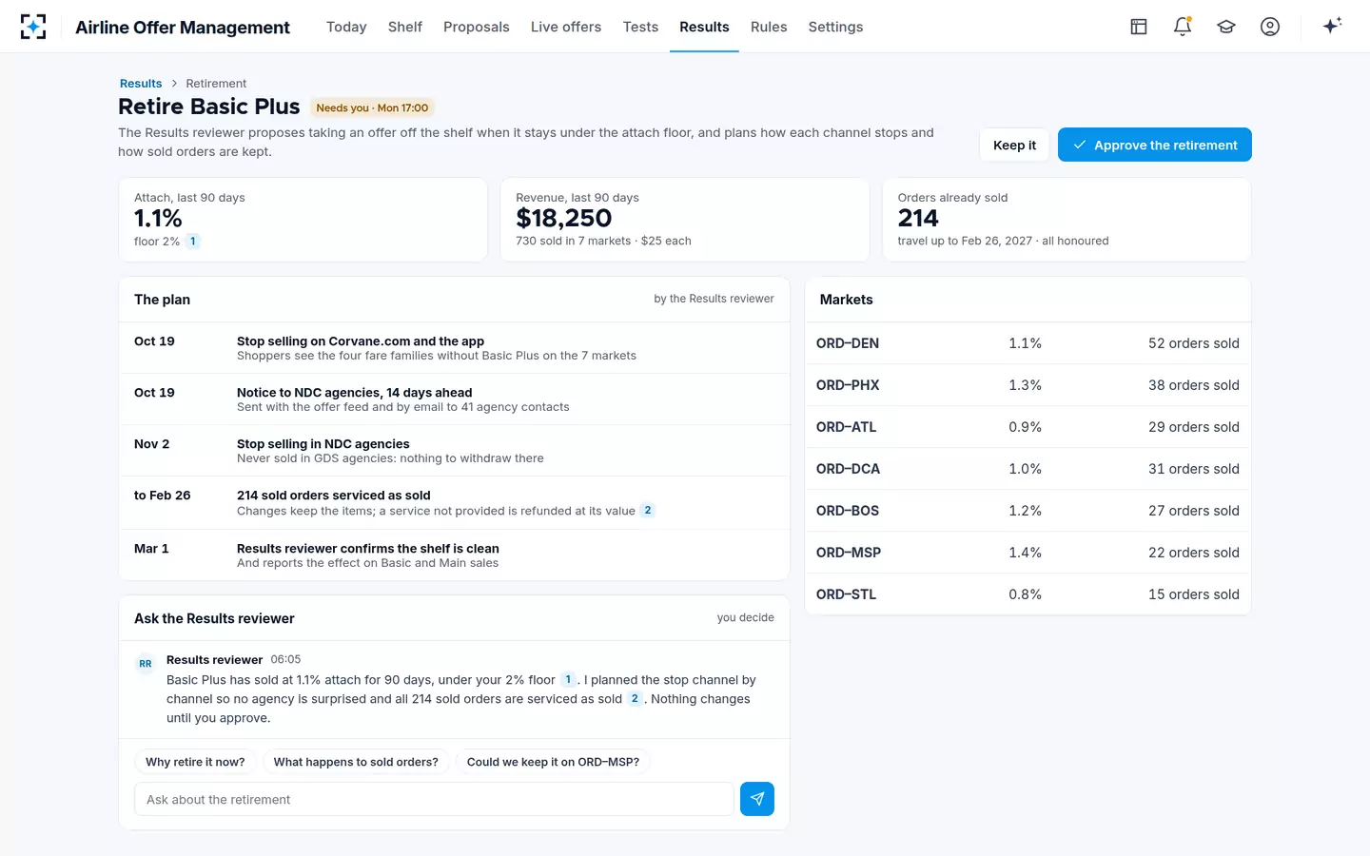Viewport: 1370px width, 856px height.
Task: Choose 'What happens to sold orders?' suggestion
Action: (x=356, y=762)
